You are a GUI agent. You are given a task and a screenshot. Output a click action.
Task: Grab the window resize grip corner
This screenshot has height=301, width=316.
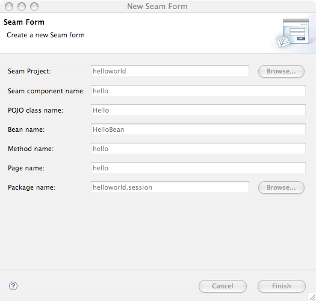pyautogui.click(x=312, y=297)
